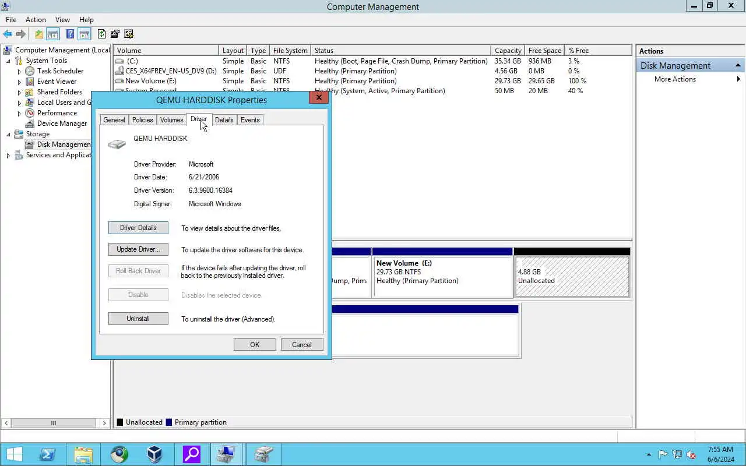Expand the Shared Folders node arrow
The height and width of the screenshot is (466, 746).
(x=19, y=92)
